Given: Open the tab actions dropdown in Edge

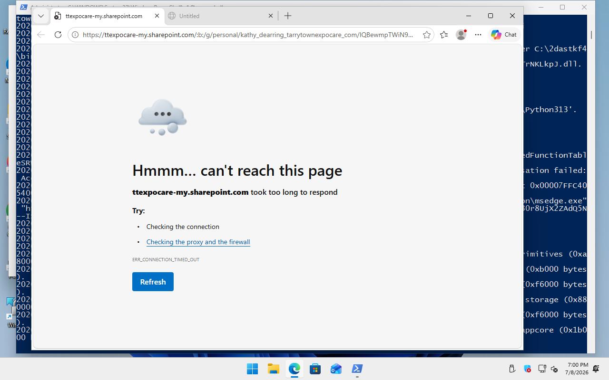Looking at the screenshot, I should pos(41,16).
